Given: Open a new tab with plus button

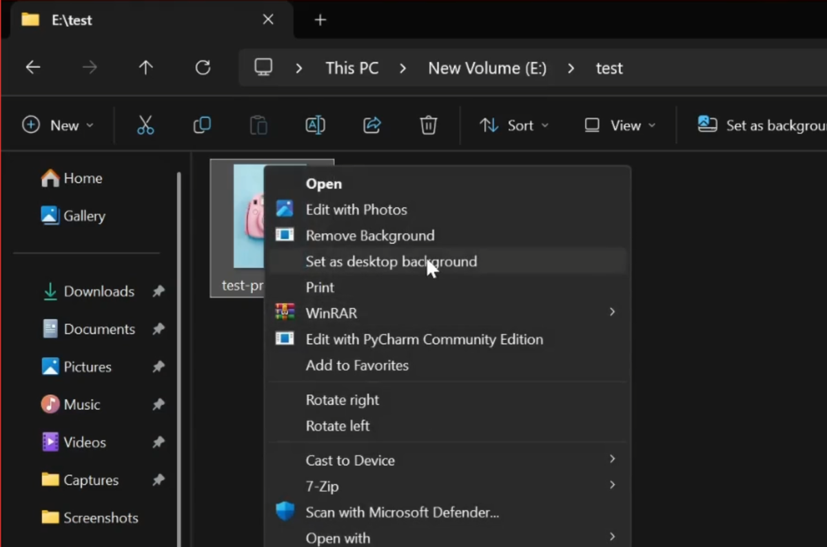Looking at the screenshot, I should coord(320,20).
